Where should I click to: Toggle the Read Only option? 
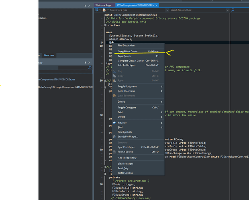coord(123,168)
